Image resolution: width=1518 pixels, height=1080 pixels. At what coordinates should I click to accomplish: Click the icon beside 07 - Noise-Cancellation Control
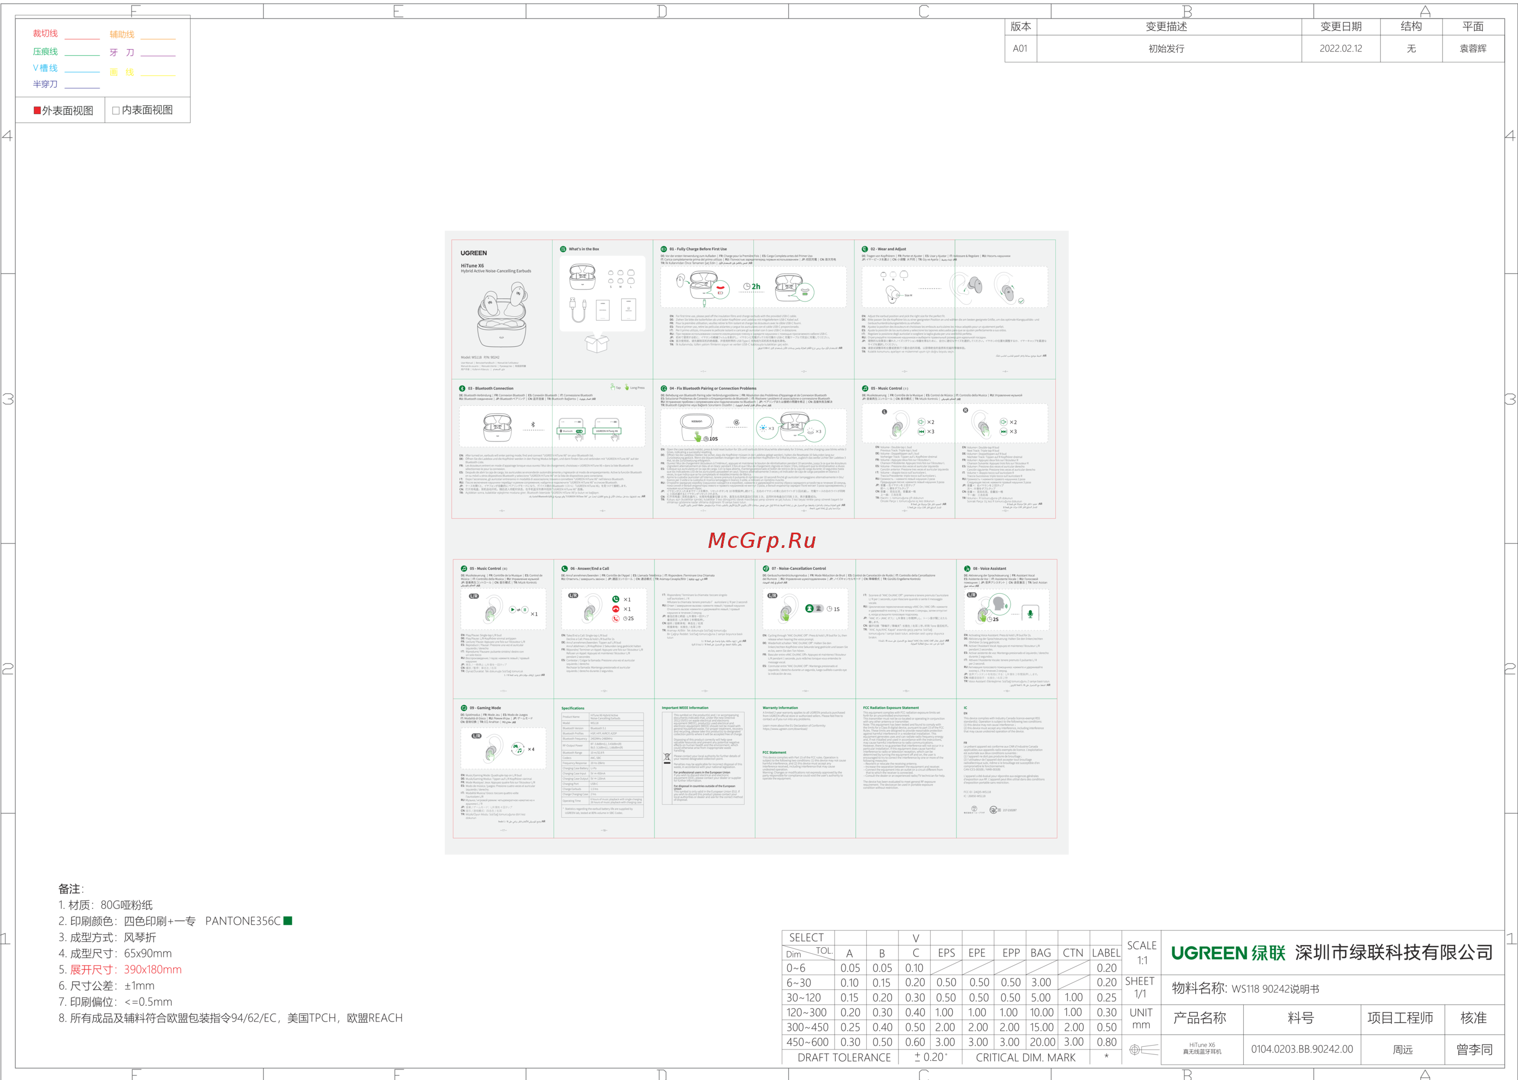click(x=766, y=569)
